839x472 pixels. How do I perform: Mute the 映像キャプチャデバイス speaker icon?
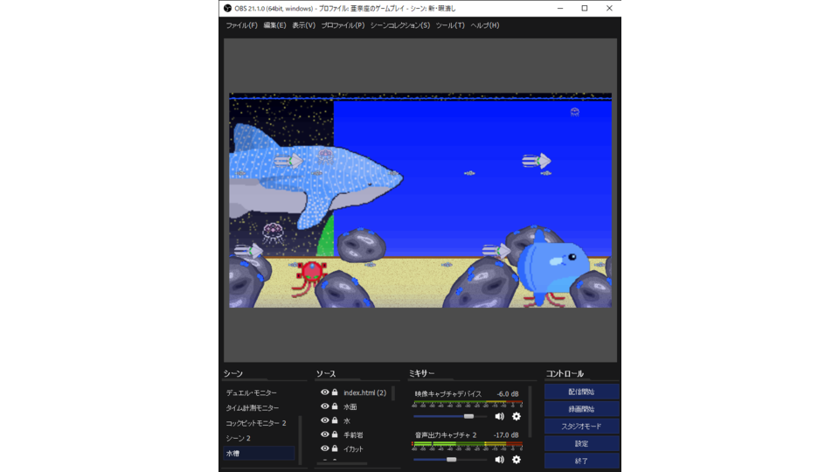click(499, 416)
